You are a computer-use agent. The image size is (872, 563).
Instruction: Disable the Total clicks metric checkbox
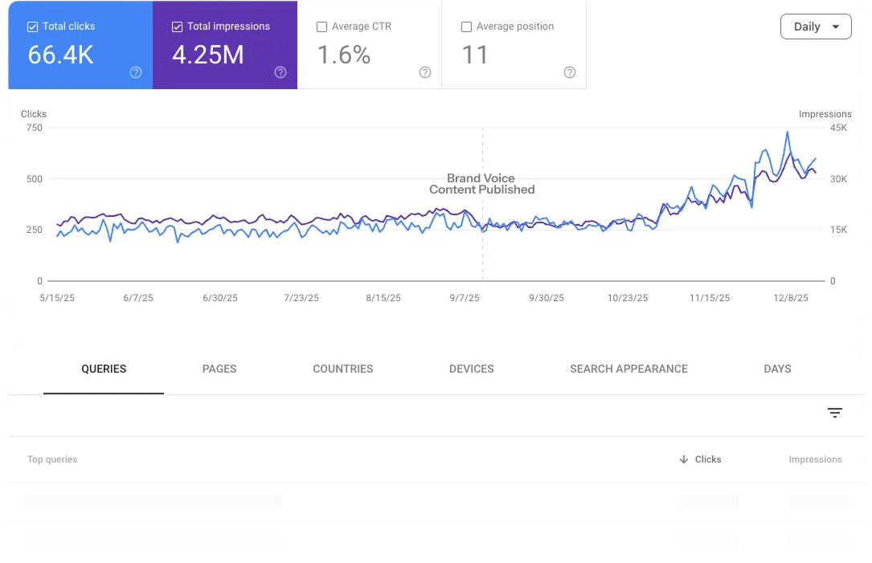pyautogui.click(x=32, y=26)
